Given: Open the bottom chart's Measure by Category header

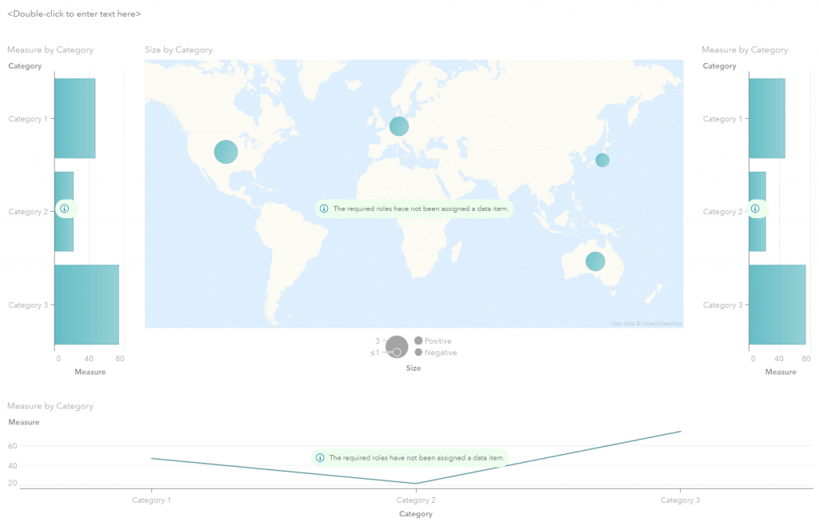Looking at the screenshot, I should click(50, 406).
